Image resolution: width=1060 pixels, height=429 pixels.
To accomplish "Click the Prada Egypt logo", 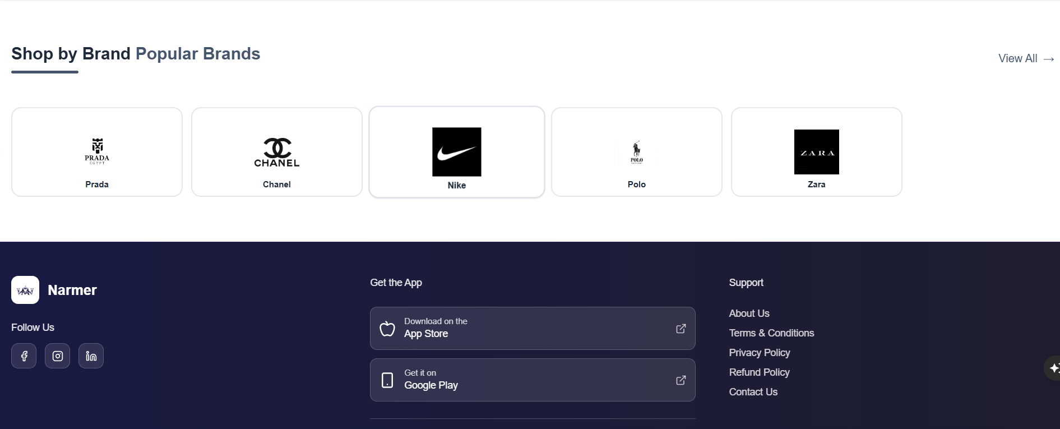I will [96, 151].
